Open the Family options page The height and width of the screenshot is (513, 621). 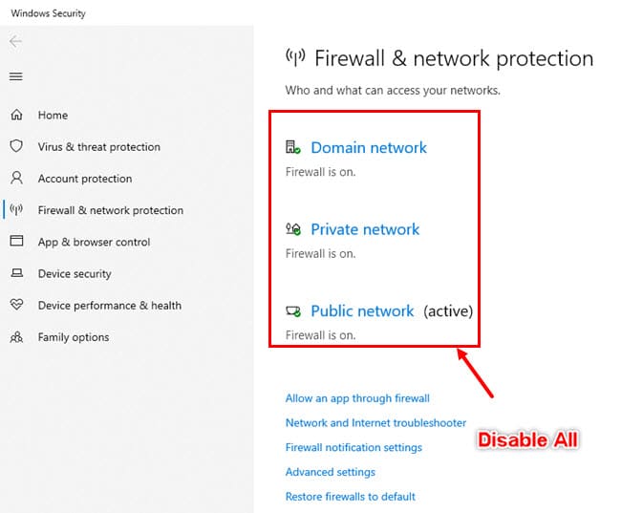click(74, 337)
